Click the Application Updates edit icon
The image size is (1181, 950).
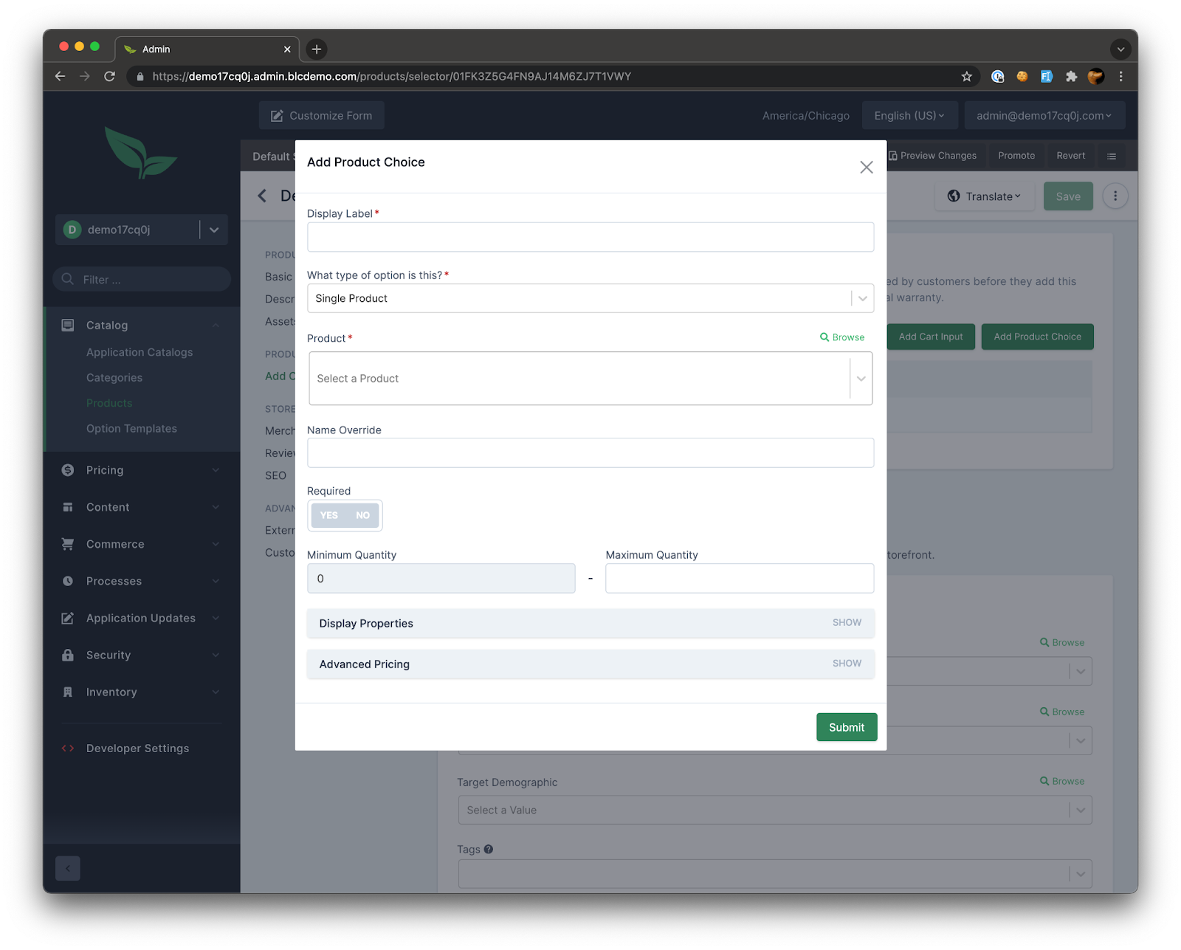pyautogui.click(x=68, y=618)
